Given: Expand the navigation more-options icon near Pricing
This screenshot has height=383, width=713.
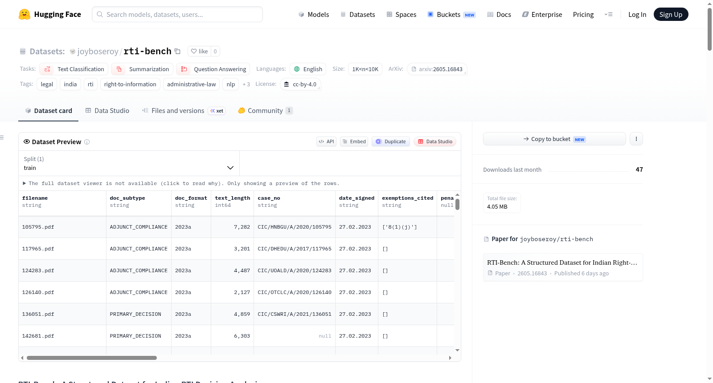Looking at the screenshot, I should click(x=608, y=14).
